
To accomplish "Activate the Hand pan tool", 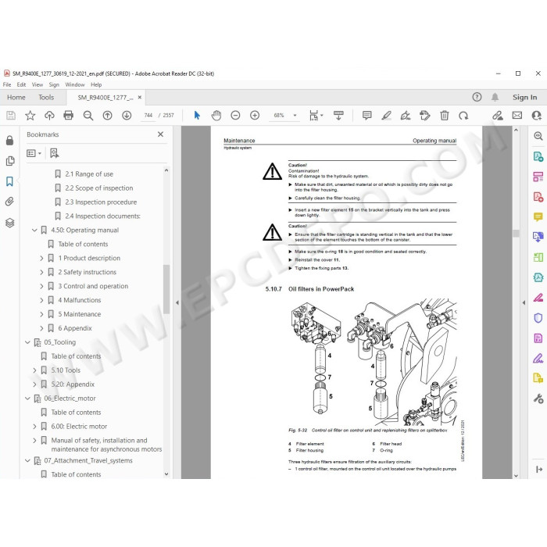I will coord(216,116).
